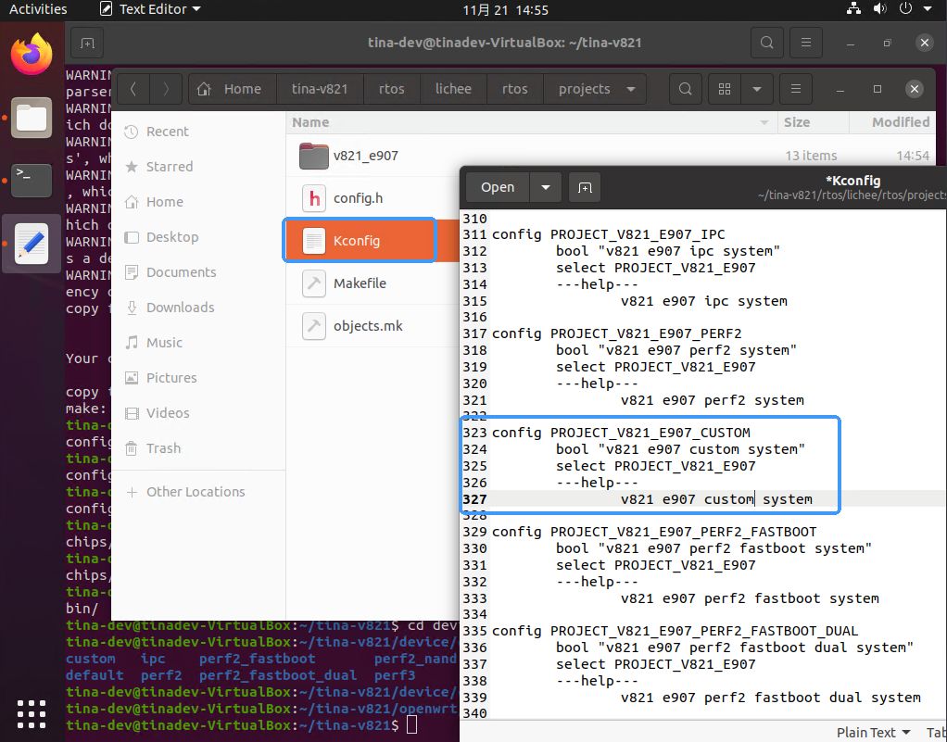This screenshot has height=742, width=947.
Task: Open Firefox from the dock
Action: (x=32, y=54)
